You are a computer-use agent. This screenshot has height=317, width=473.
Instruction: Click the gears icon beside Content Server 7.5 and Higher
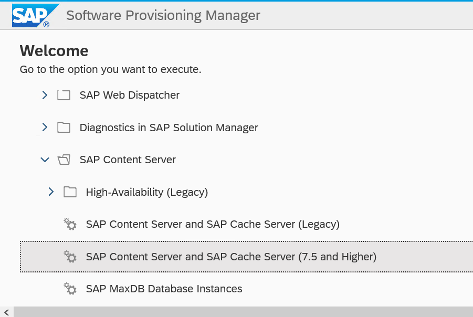[x=70, y=257]
